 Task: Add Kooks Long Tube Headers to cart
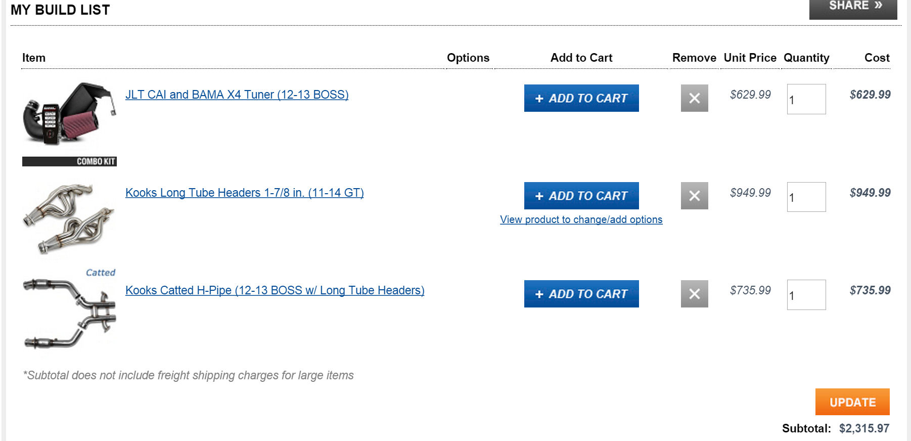[581, 196]
